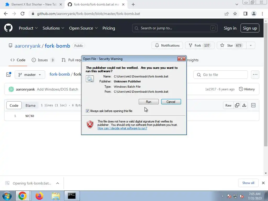Click the muted volume tray icon
Screen dimensions: 268x201
[x=242, y=196]
